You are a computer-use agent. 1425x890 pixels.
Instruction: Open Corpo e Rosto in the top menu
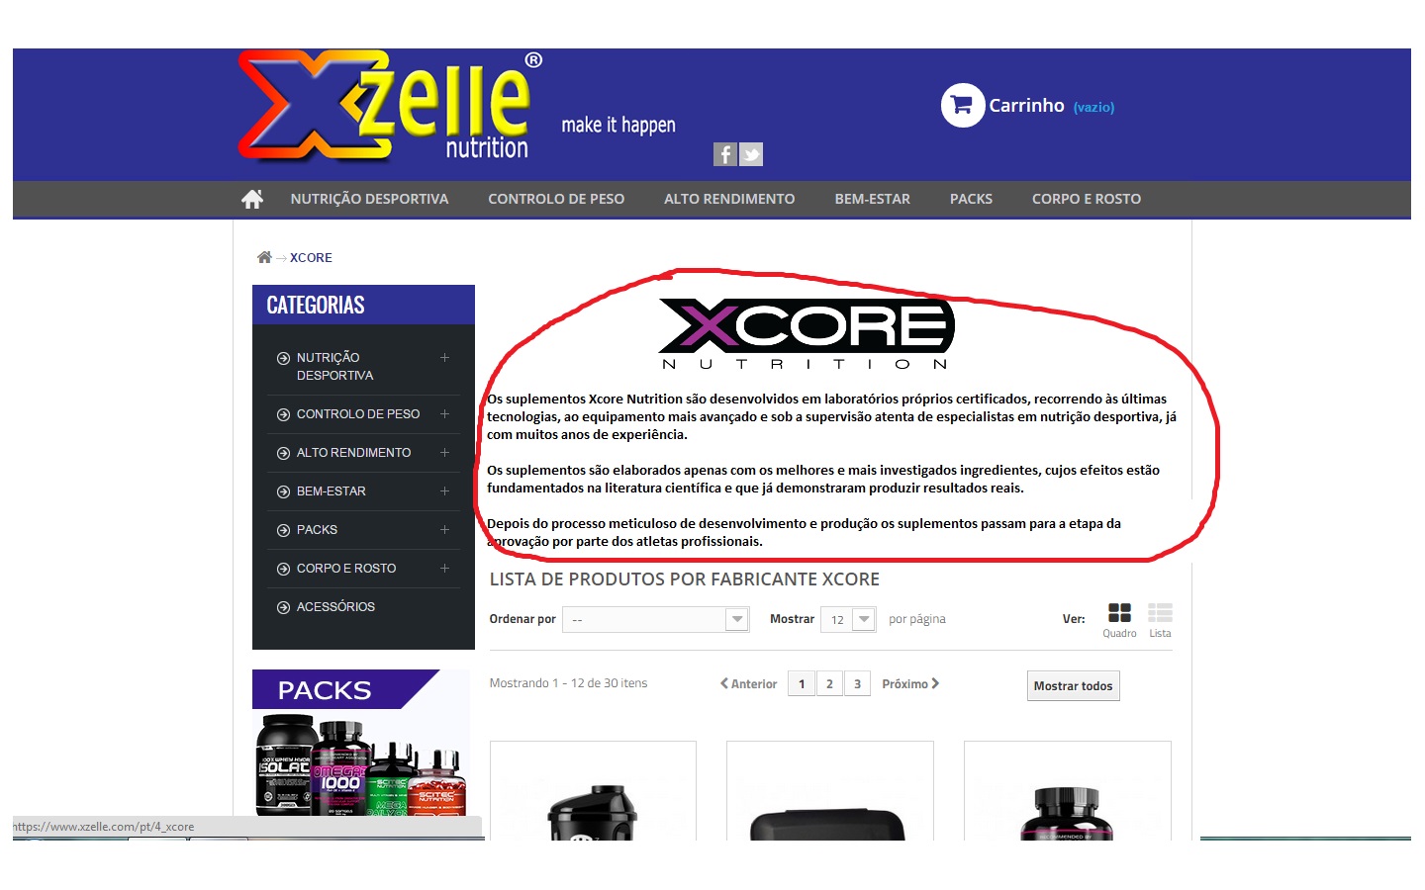click(1087, 199)
